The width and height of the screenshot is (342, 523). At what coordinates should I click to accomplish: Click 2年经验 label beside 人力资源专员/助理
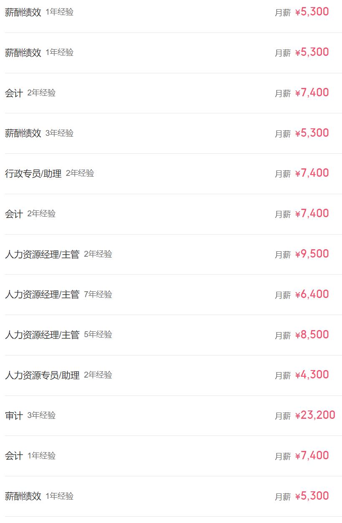click(x=98, y=375)
